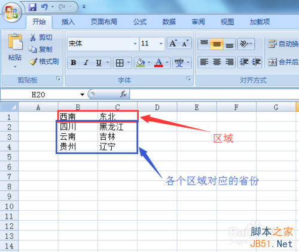Increase indent icon

(256, 62)
